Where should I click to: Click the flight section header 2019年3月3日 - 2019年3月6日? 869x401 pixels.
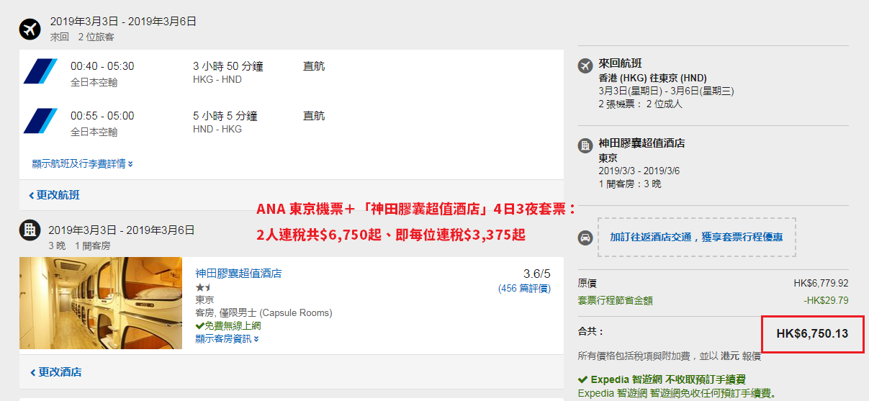pos(123,22)
